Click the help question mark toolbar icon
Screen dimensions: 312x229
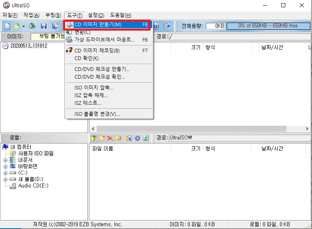click(x=156, y=26)
